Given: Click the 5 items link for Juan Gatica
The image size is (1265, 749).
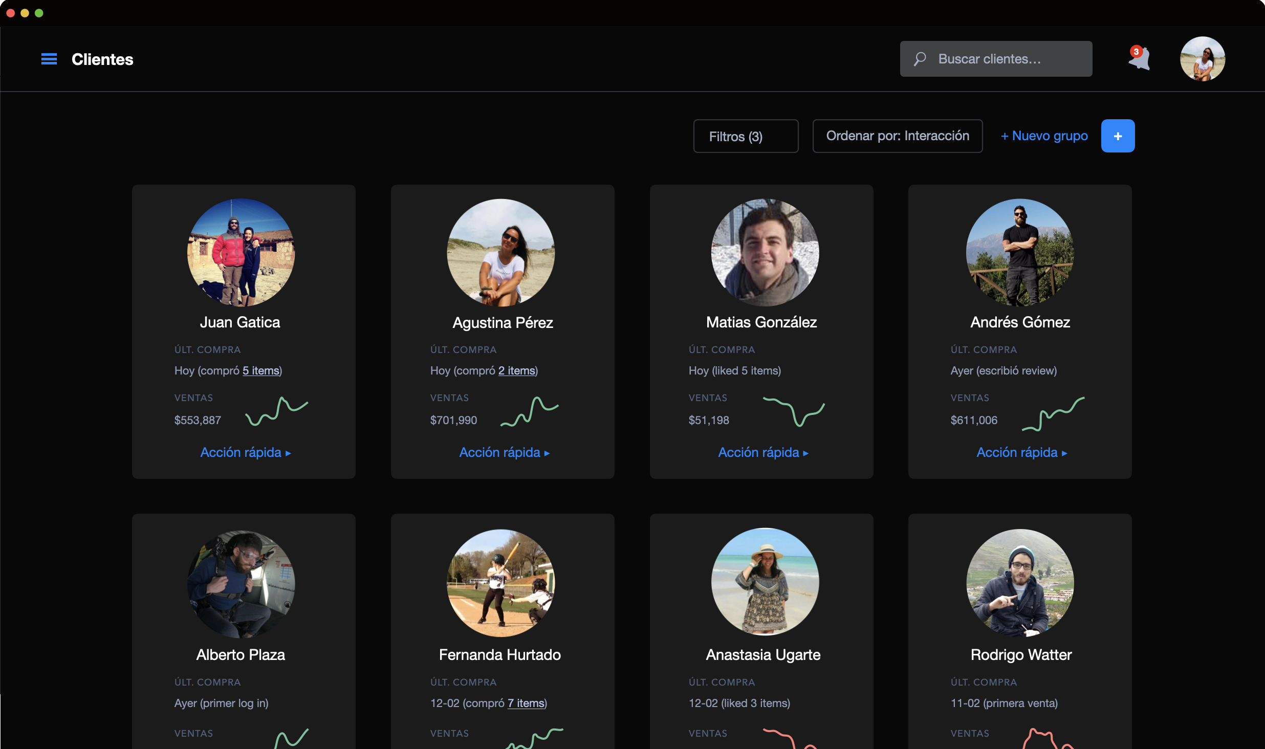Looking at the screenshot, I should click(261, 371).
